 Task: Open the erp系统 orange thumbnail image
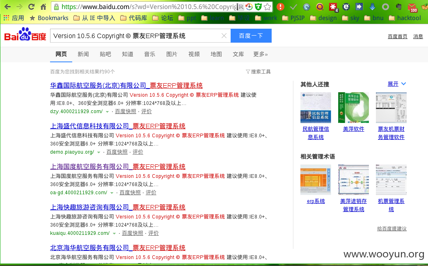coord(316,180)
